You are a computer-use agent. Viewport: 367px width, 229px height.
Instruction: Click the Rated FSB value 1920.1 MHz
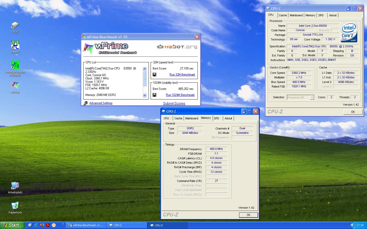pyautogui.click(x=299, y=87)
